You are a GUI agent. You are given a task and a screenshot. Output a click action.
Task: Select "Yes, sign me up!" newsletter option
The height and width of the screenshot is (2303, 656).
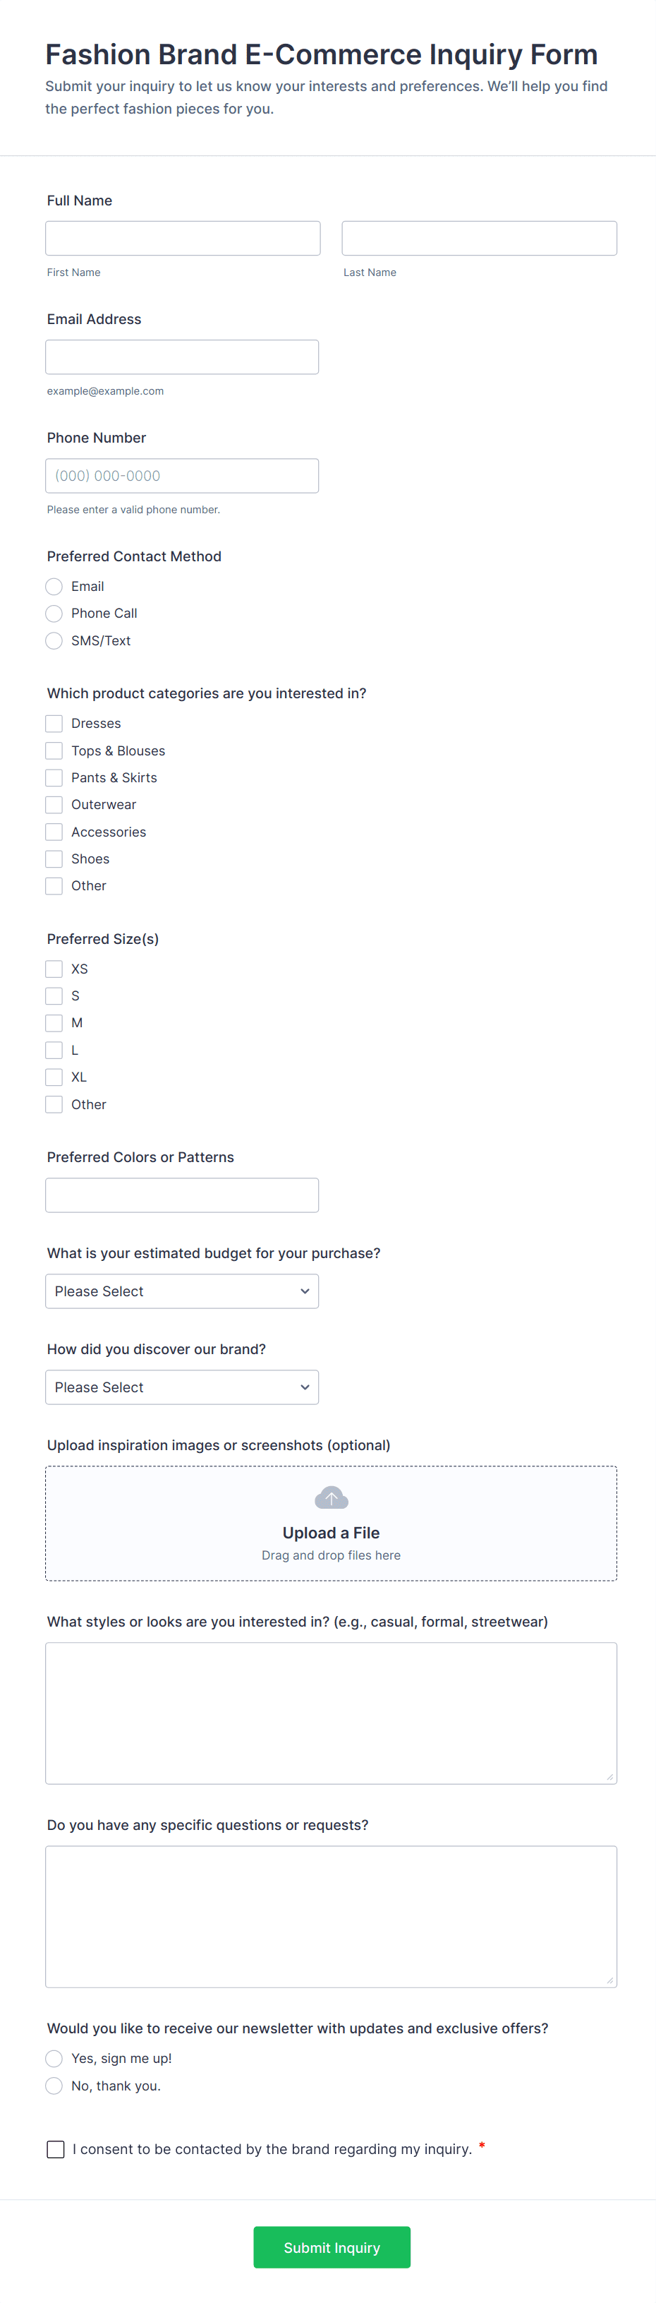coord(54,2058)
